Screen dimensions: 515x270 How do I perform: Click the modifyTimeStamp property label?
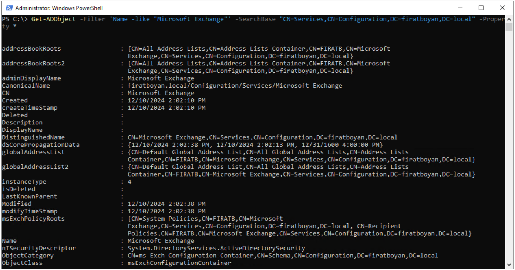point(30,211)
